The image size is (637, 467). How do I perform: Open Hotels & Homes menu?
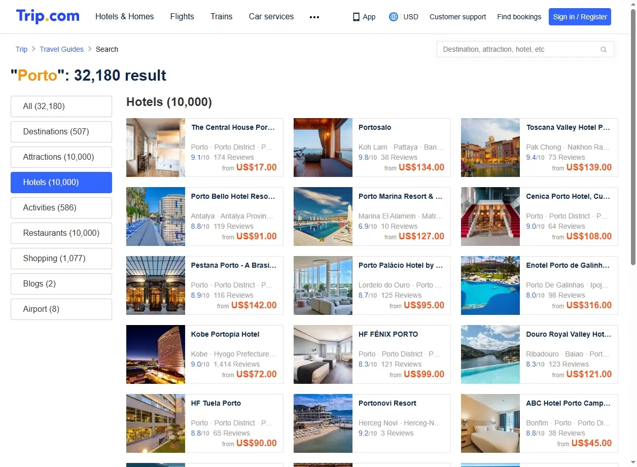[125, 17]
